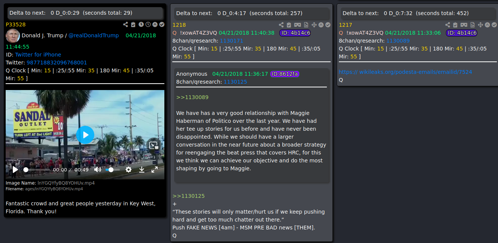The height and width of the screenshot is (243, 498).
Task: Click Trump tweet time 11:44:55
Action: (17, 47)
